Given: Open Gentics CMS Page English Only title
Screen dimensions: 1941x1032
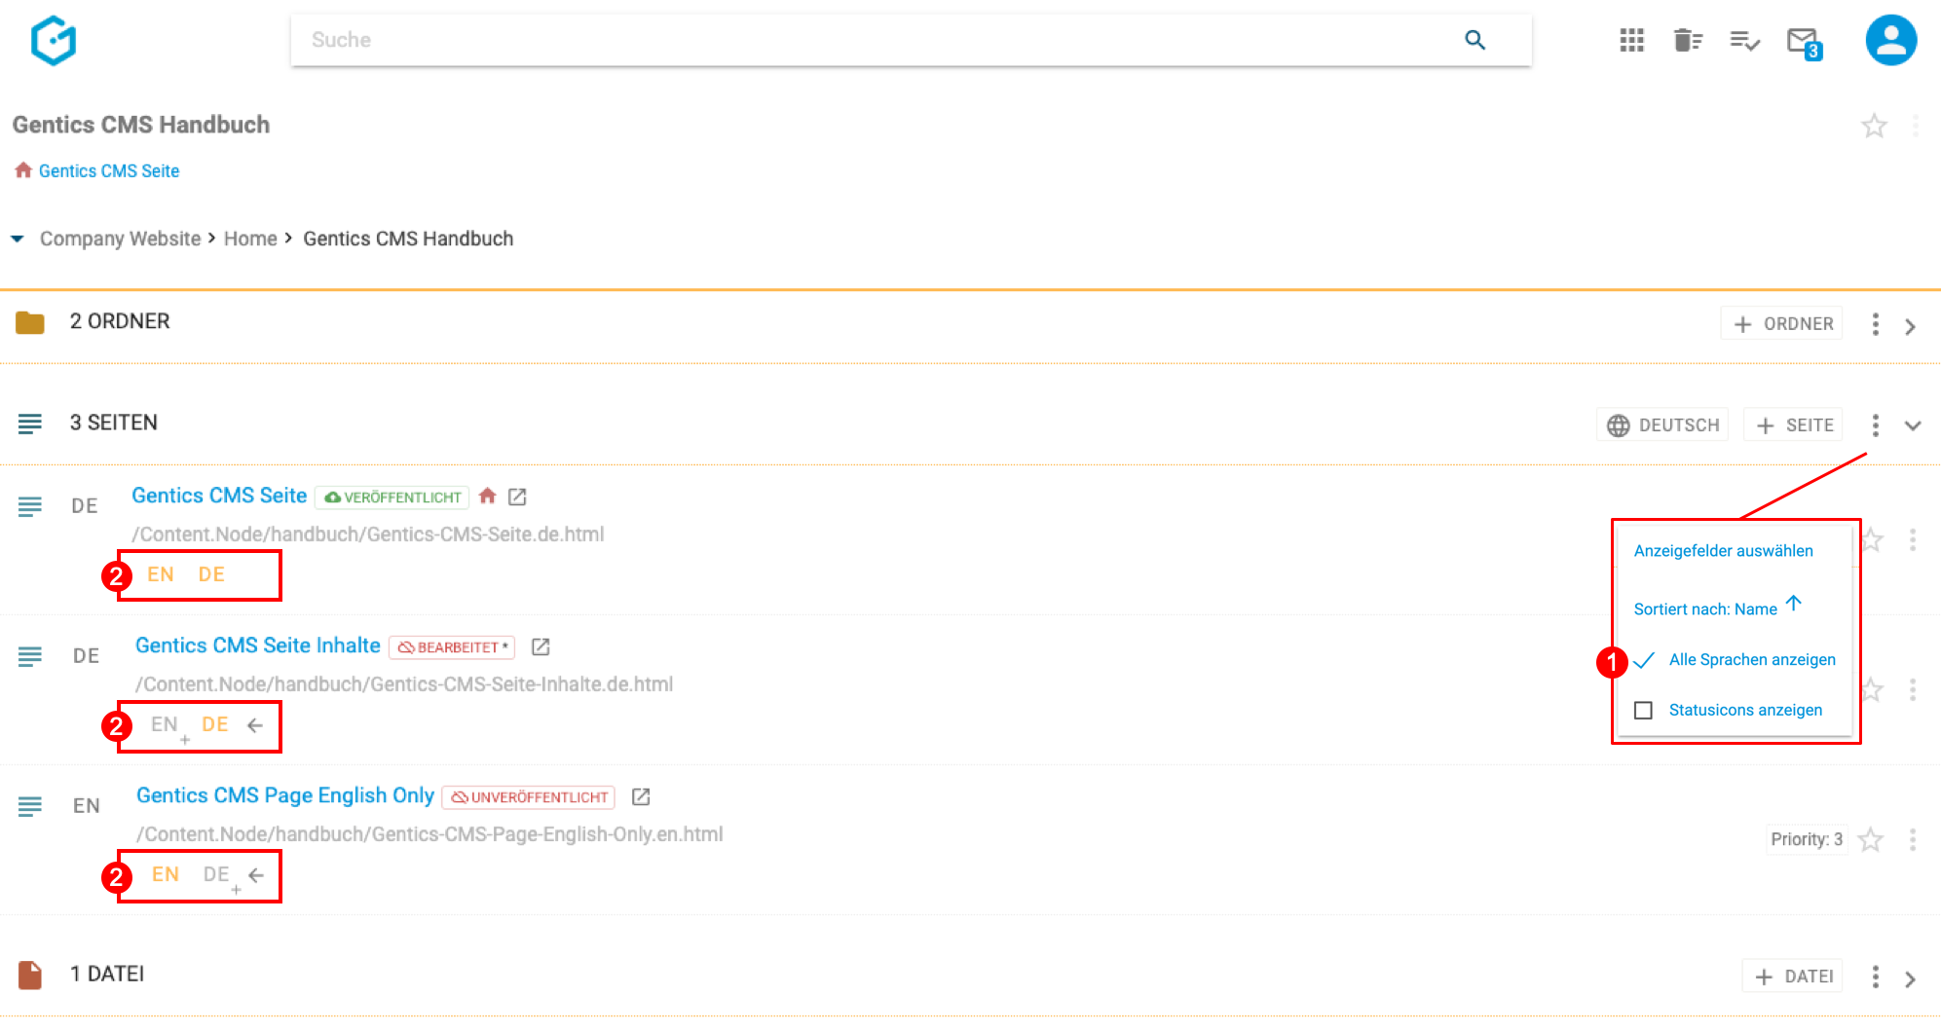Looking at the screenshot, I should point(284,795).
